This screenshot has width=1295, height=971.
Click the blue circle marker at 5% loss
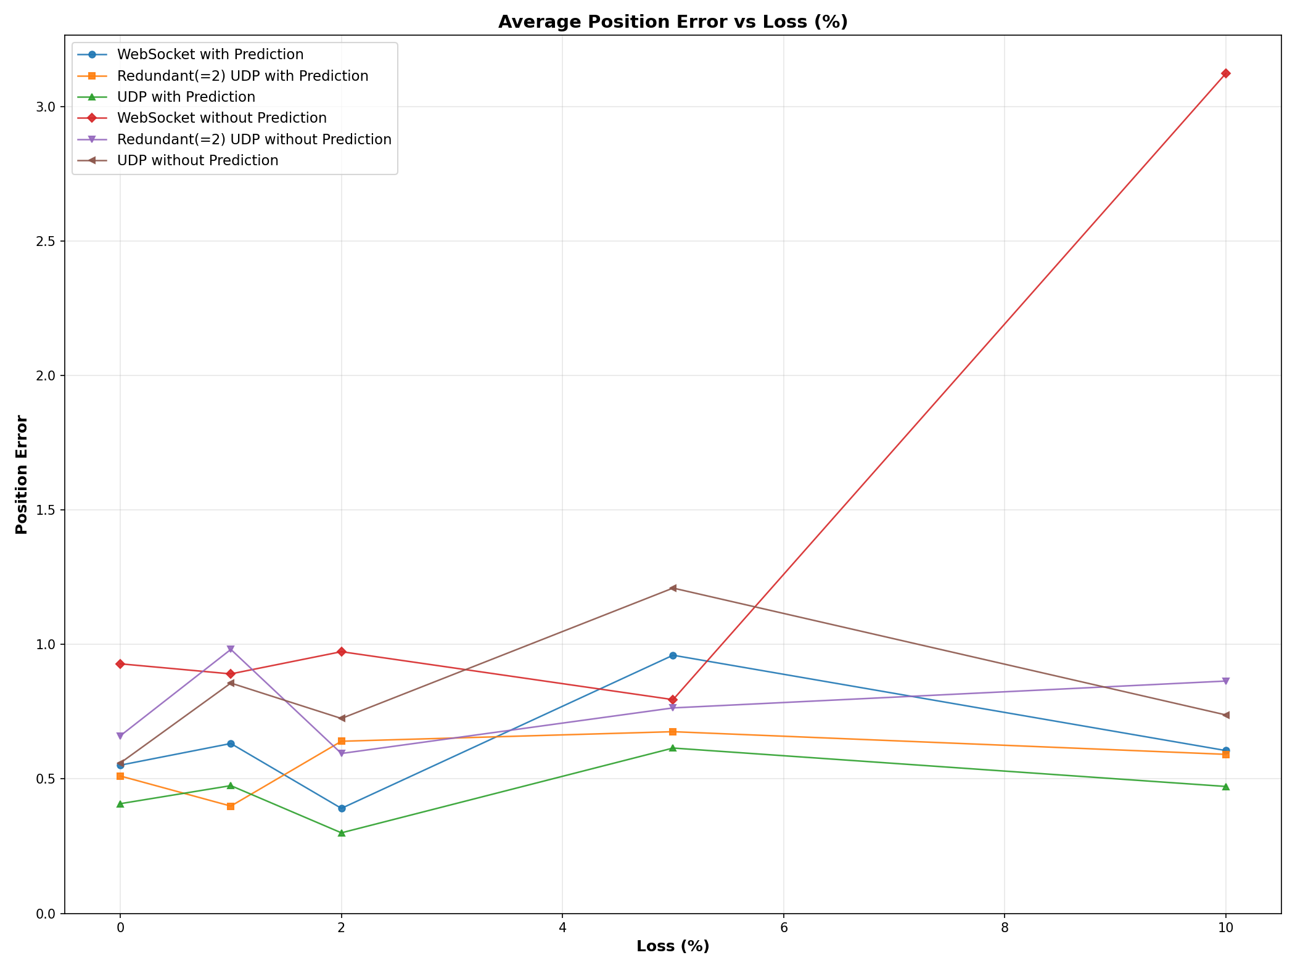(x=673, y=655)
